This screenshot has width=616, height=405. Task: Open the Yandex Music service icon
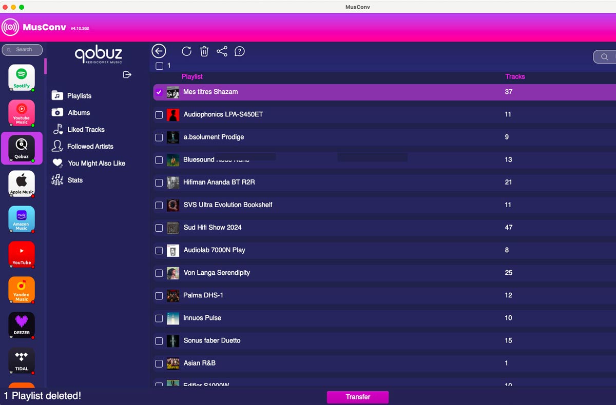click(x=22, y=290)
